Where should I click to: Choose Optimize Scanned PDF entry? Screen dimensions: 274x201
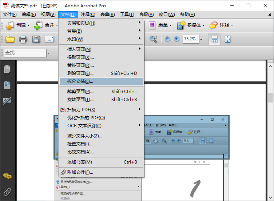[101, 118]
